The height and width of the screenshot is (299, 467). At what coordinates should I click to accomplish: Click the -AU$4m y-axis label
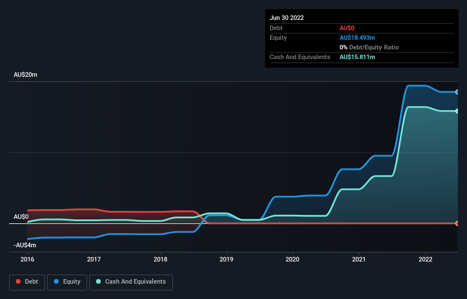pyautogui.click(x=24, y=246)
